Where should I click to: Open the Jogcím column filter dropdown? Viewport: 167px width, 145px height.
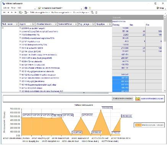pos(33,24)
